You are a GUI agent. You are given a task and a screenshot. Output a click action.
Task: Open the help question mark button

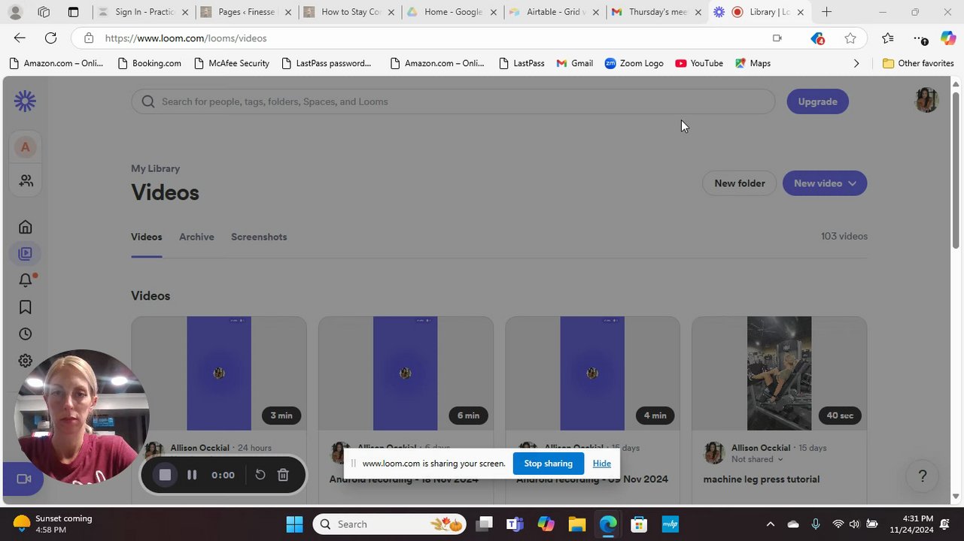point(922,476)
